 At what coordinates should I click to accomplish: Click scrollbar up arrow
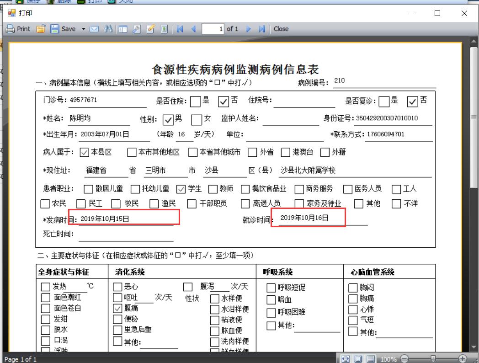(474, 41)
